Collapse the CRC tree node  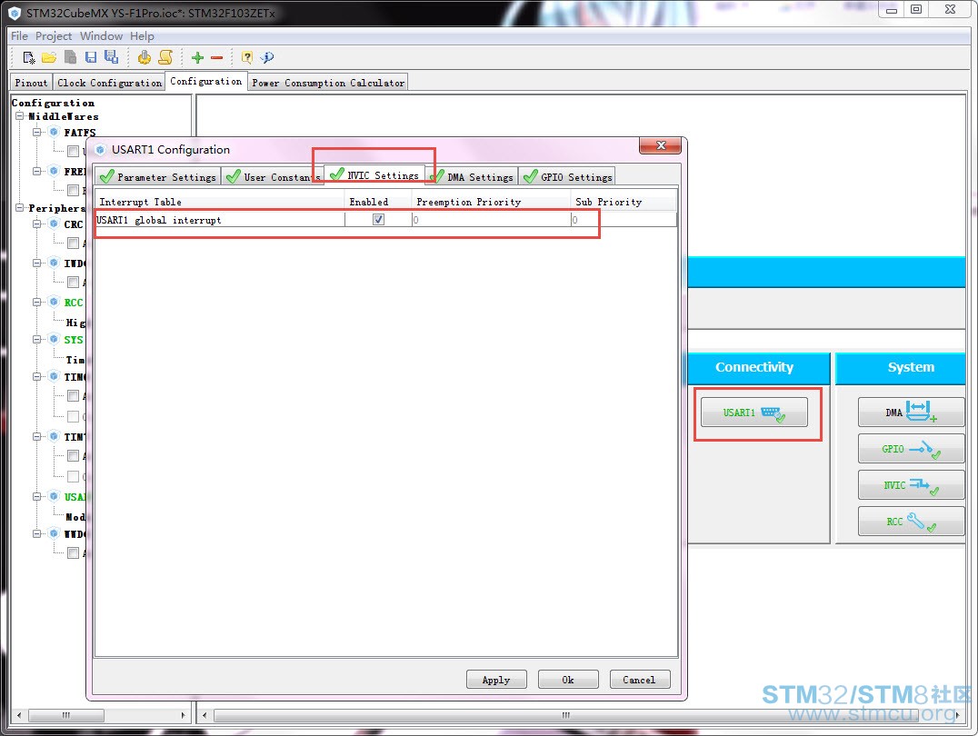(x=36, y=224)
